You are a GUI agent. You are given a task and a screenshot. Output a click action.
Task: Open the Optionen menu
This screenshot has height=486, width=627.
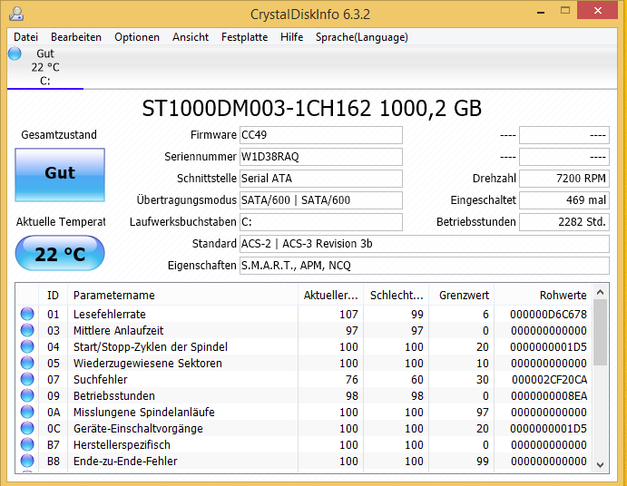click(137, 37)
